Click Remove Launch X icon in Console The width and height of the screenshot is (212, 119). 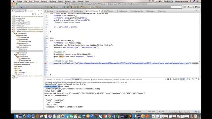168,79
